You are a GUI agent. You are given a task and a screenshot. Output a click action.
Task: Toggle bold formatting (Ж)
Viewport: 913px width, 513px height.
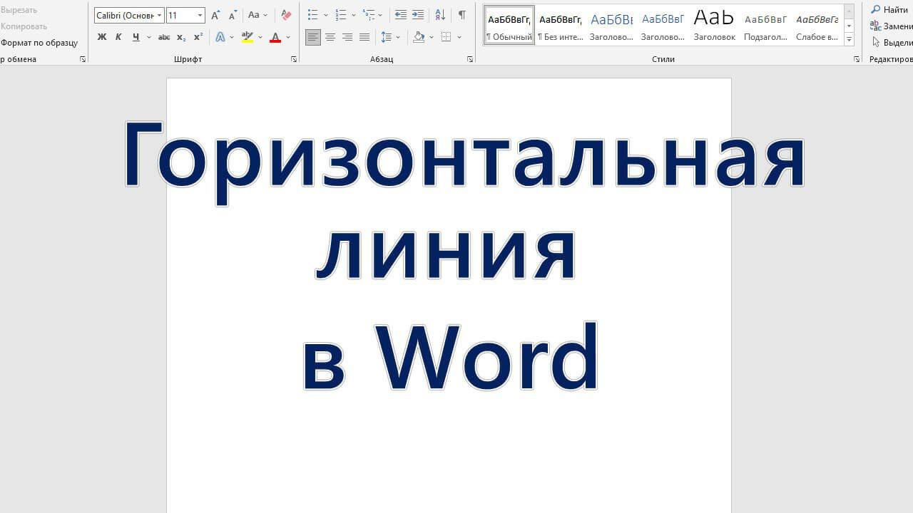pos(101,37)
